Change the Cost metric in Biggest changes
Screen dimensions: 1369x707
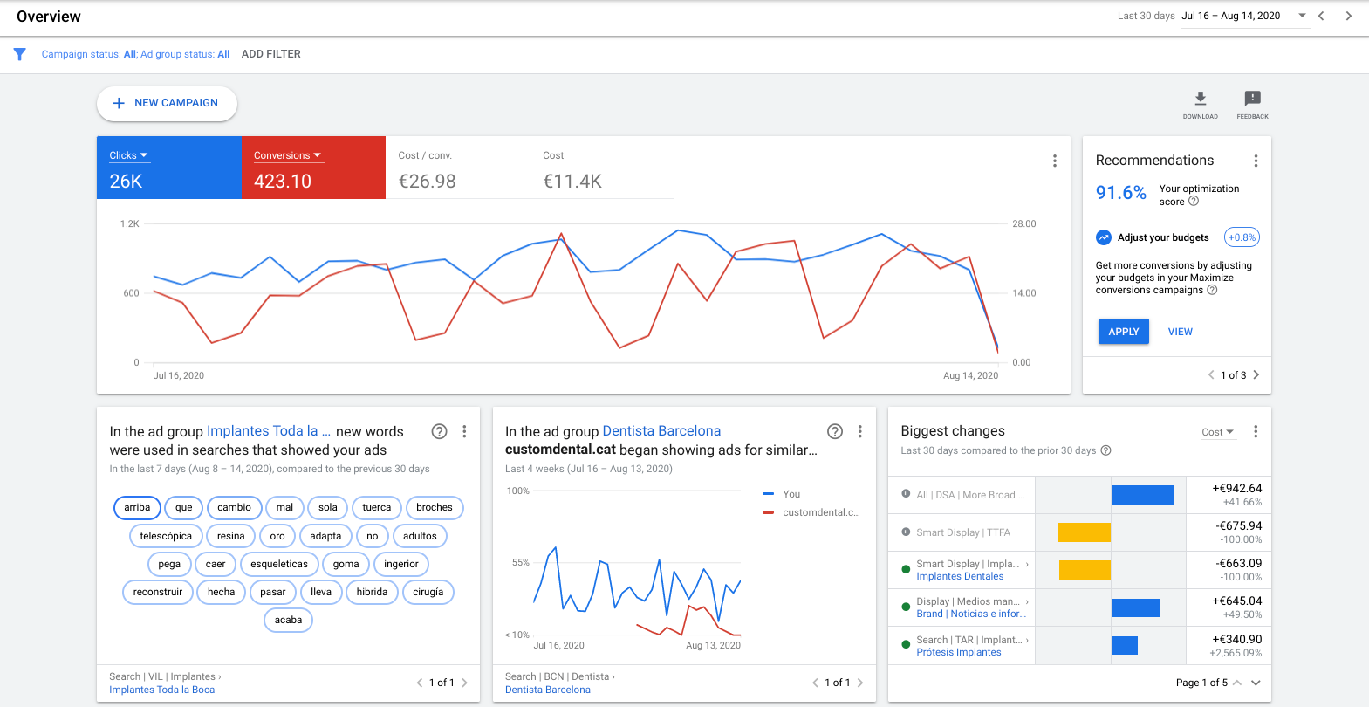(x=1217, y=432)
